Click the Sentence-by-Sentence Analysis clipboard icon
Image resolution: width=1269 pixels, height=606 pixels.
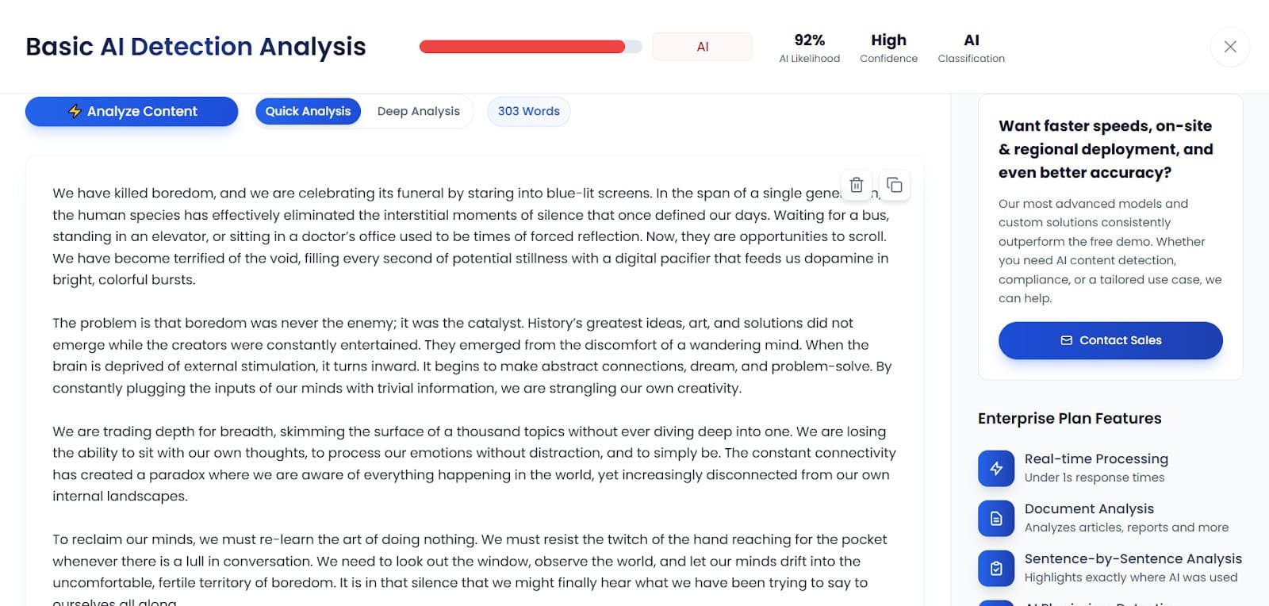coord(996,568)
